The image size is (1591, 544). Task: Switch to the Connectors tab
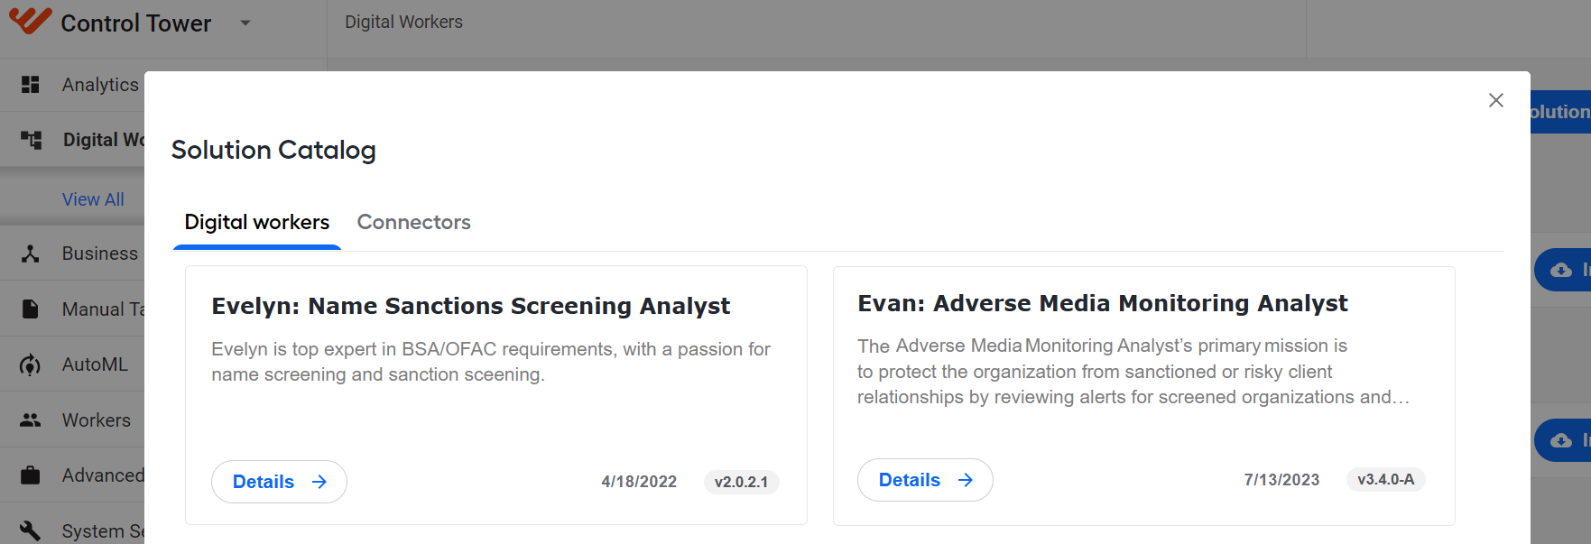click(413, 222)
